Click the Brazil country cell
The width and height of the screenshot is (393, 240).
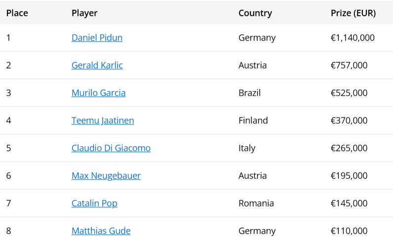pos(249,93)
